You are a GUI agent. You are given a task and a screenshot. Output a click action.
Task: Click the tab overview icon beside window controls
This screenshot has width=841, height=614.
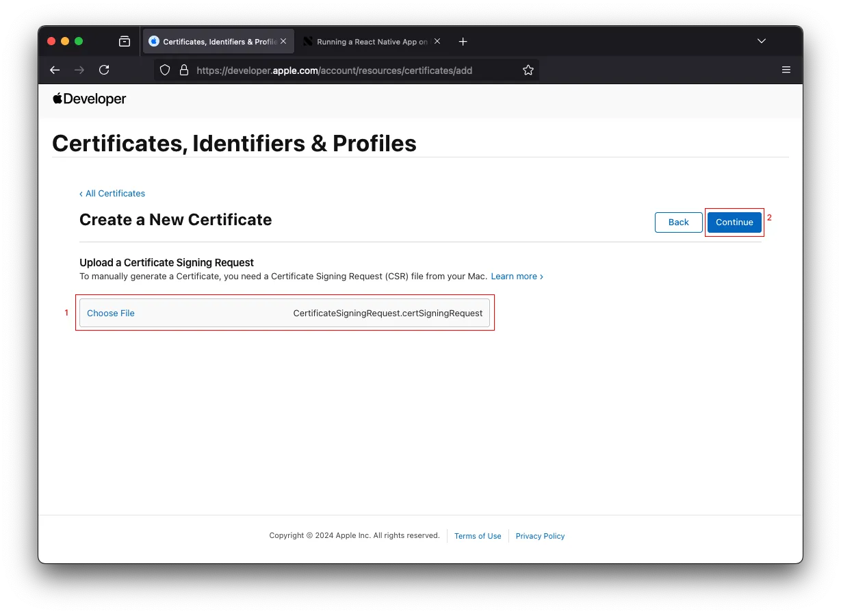[125, 41]
